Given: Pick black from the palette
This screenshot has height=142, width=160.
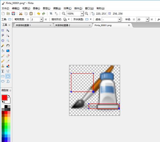Looking at the screenshot, I should tap(6, 107).
